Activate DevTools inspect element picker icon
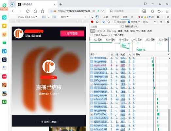The width and height of the screenshot is (171, 131). click(92, 17)
